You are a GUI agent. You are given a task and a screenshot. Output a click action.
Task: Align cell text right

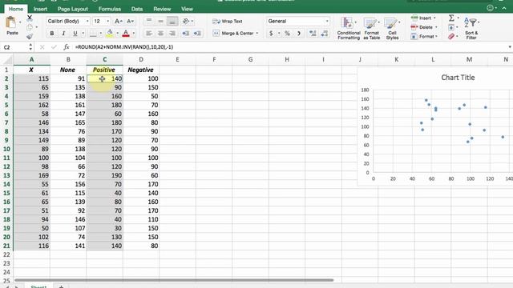[172, 34]
